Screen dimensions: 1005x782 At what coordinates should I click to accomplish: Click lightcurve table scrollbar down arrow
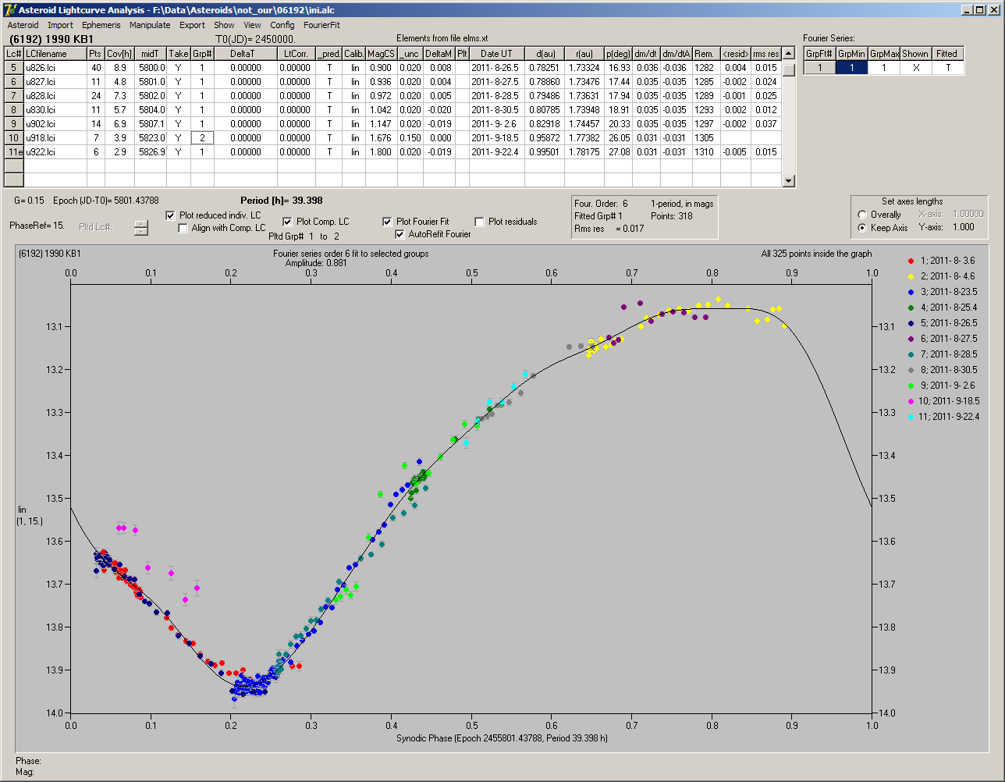tap(789, 181)
